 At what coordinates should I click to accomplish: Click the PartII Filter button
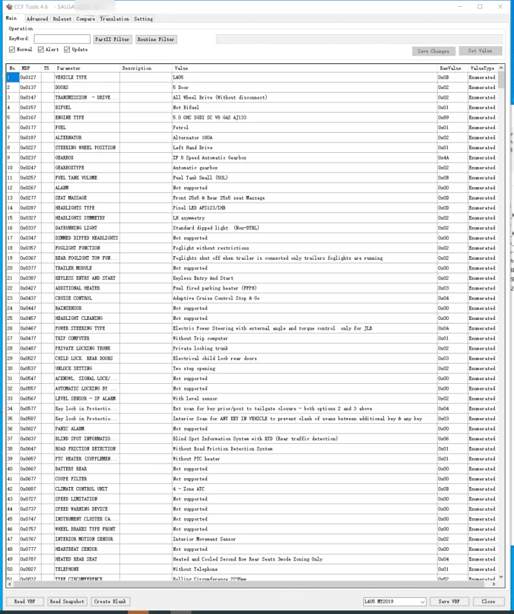[112, 39]
